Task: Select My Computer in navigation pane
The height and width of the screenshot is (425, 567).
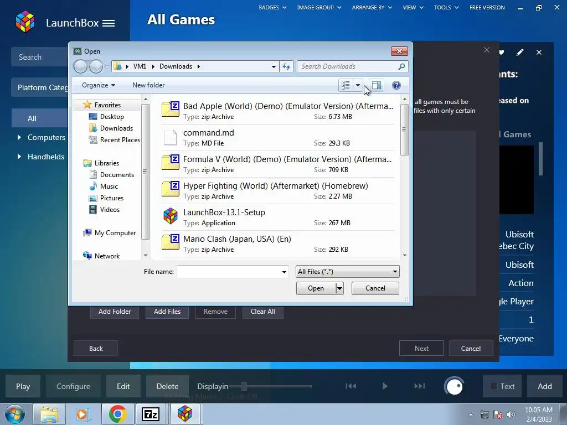Action: pyautogui.click(x=115, y=233)
